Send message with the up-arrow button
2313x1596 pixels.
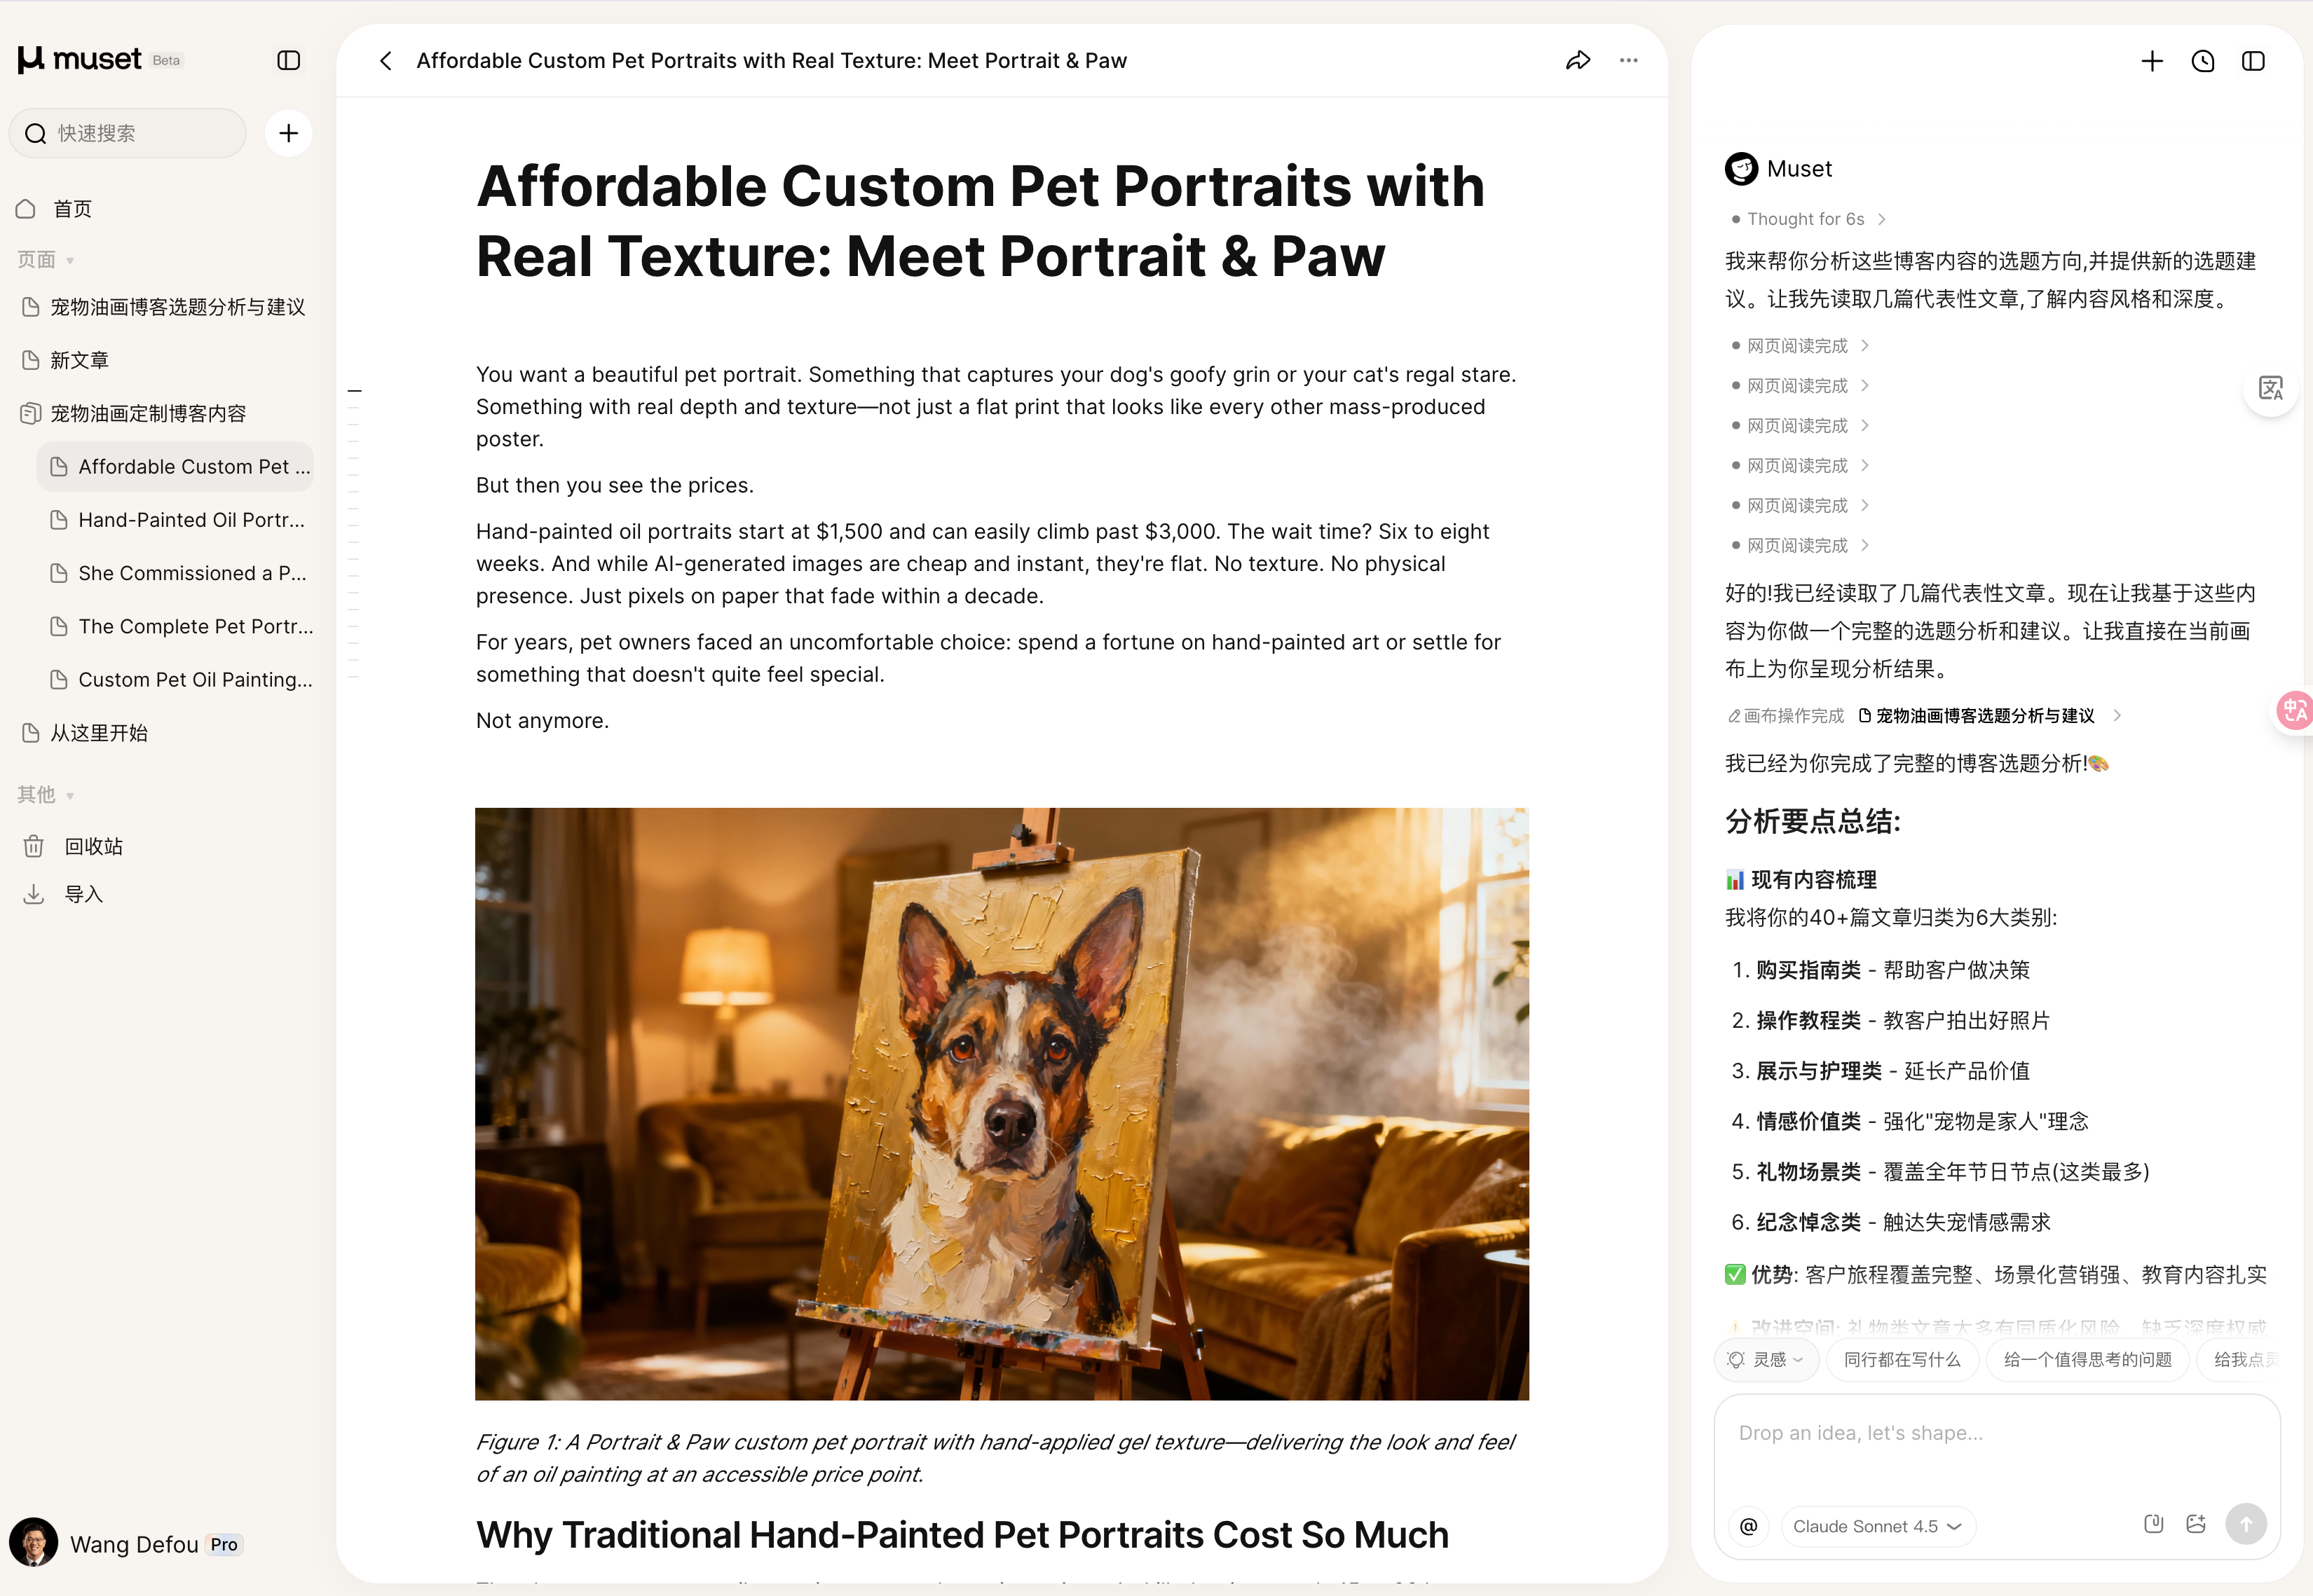2245,1524
